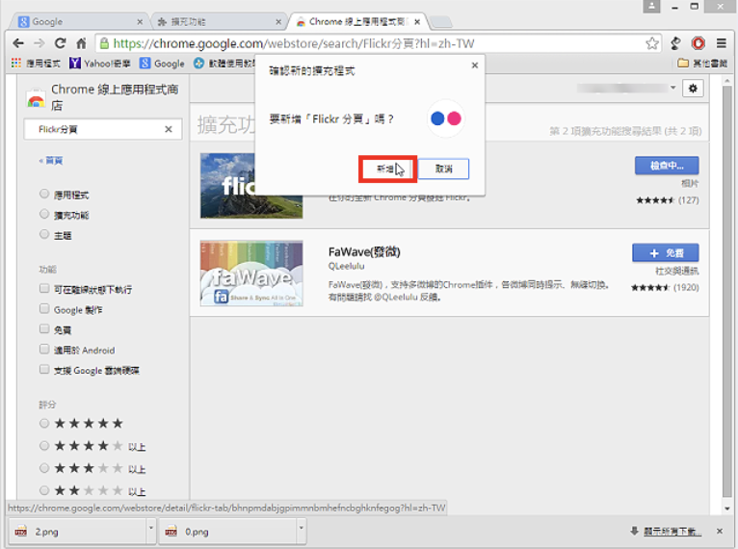Click the Flickr two-dot logo in dialog
Viewport: 738px width, 549px height.
(x=446, y=118)
